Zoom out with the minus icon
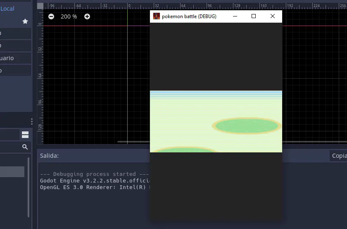The width and height of the screenshot is (347, 229). point(51,16)
